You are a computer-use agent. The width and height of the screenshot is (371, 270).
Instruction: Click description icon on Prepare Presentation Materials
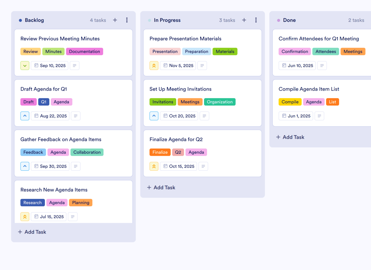[202, 66]
